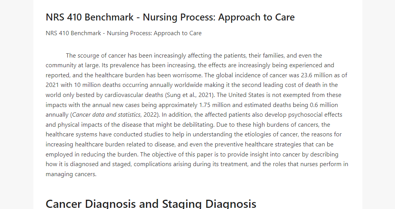Click the phrase 'The objective of this paper'
The height and width of the screenshot is (209, 395).
pyautogui.click(x=182, y=155)
